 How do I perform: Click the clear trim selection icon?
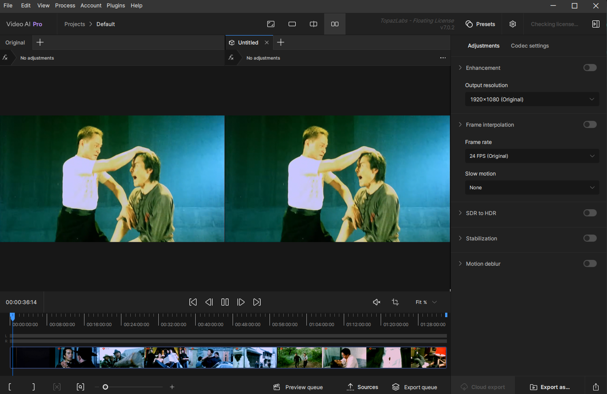57,387
